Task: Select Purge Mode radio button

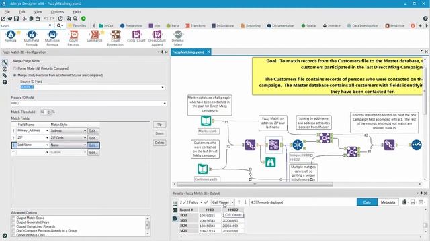Action: point(15,68)
